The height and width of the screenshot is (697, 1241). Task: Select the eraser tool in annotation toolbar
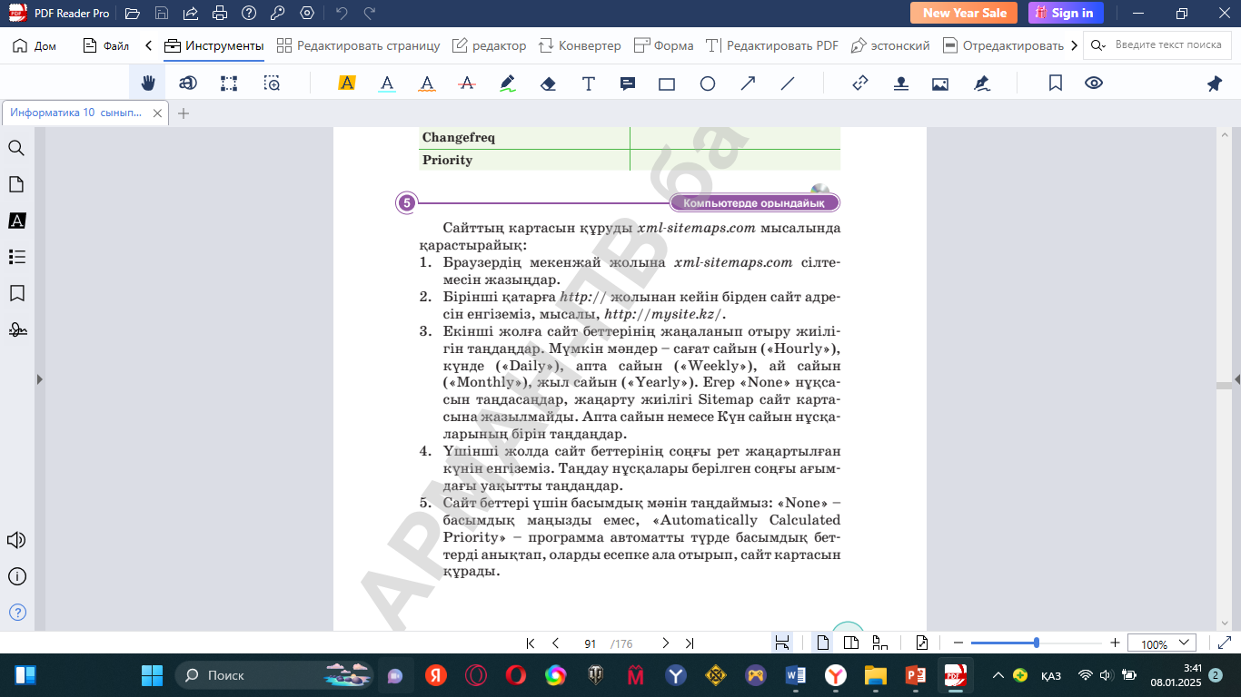548,83
